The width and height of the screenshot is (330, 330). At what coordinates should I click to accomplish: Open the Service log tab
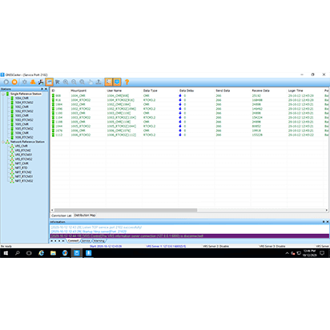click(x=86, y=241)
